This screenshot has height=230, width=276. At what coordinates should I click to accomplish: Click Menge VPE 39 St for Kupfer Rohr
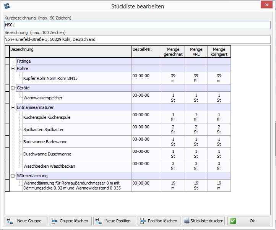(196, 78)
